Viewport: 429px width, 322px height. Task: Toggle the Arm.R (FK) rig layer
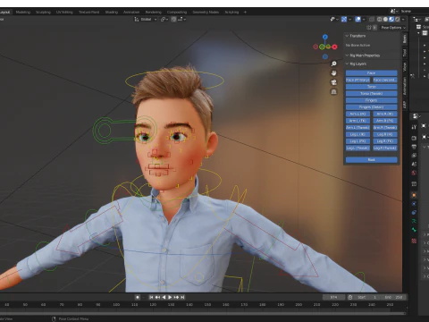pyautogui.click(x=385, y=121)
